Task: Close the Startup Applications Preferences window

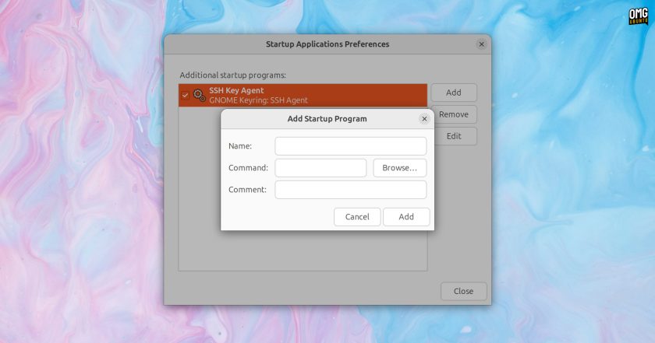Action: 481,44
